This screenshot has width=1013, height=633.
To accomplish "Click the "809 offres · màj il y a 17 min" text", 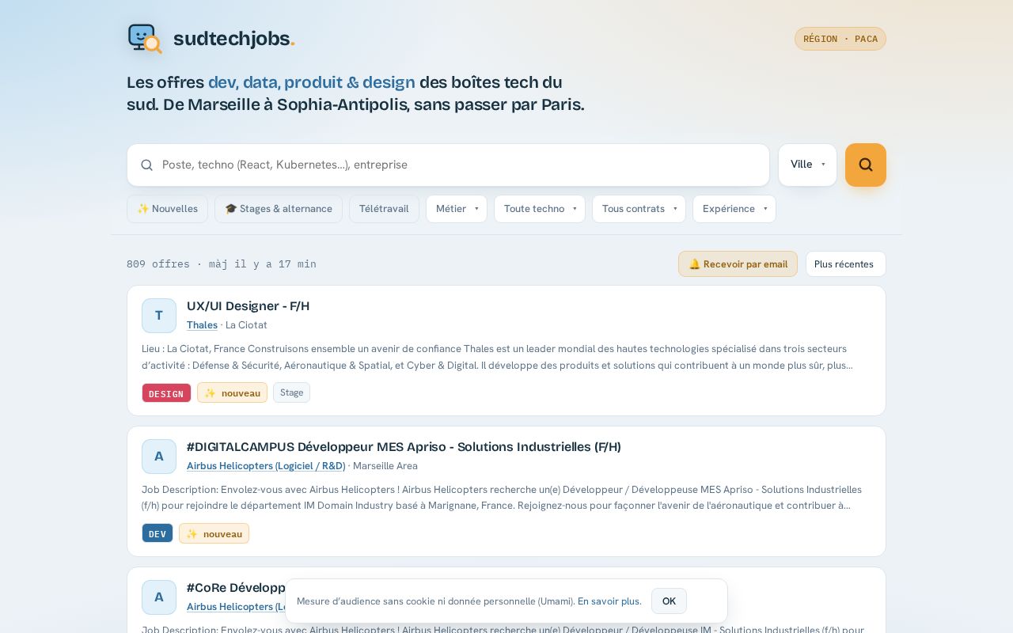I will [x=222, y=264].
